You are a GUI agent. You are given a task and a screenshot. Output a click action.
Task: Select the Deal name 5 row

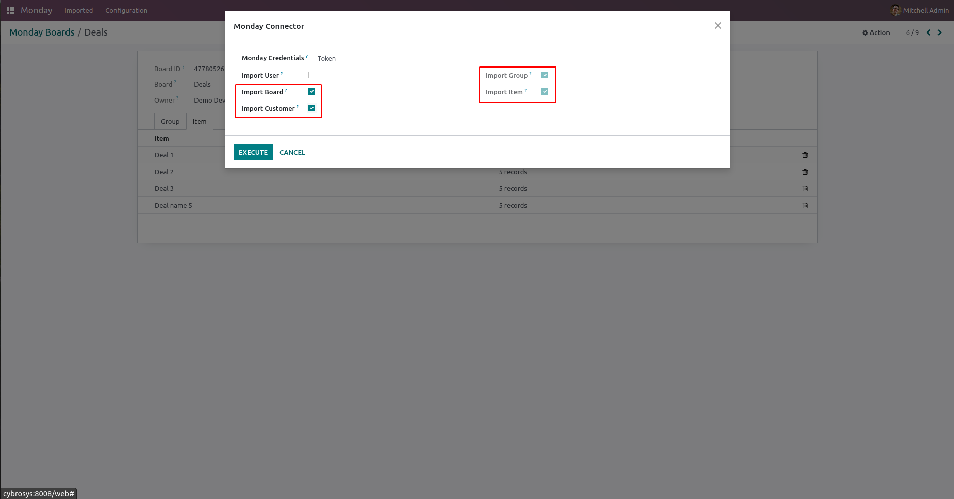click(478, 206)
